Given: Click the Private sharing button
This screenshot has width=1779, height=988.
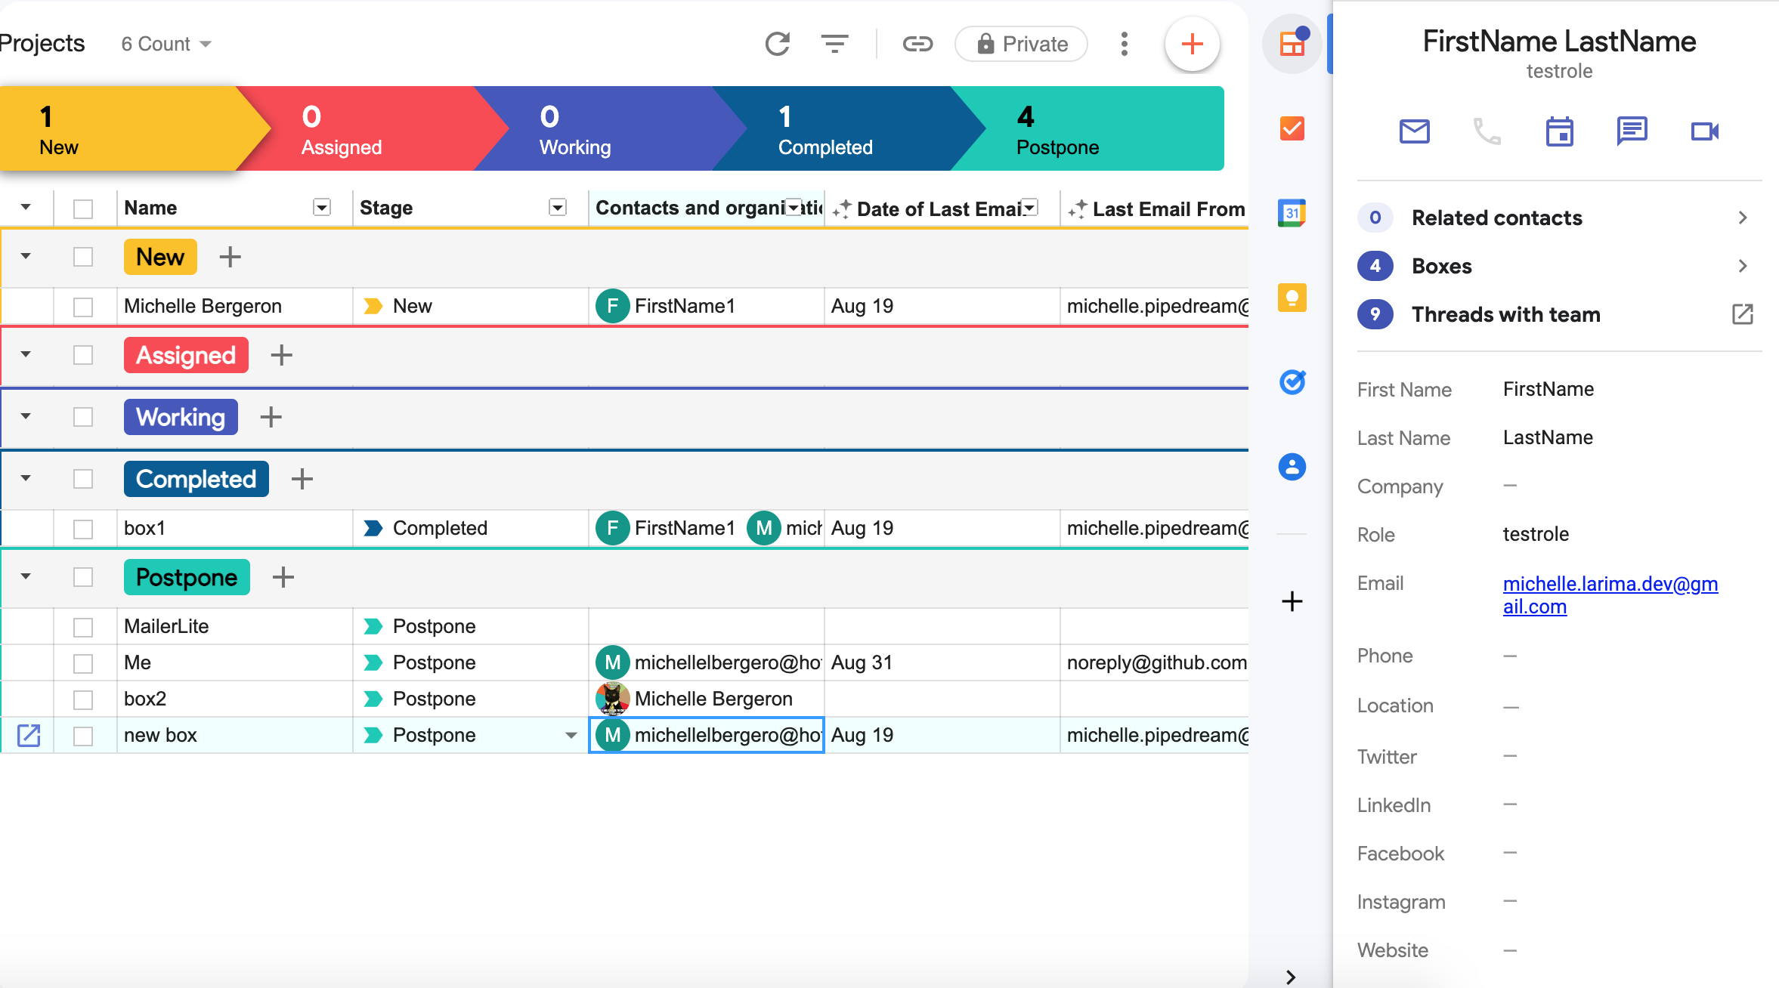Looking at the screenshot, I should pos(1021,44).
